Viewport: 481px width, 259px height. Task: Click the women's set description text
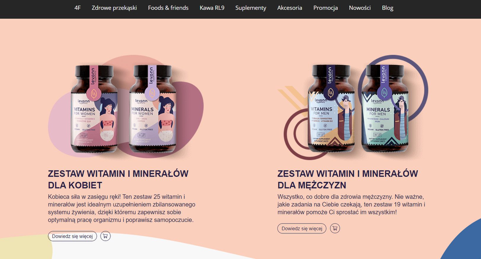point(122,208)
